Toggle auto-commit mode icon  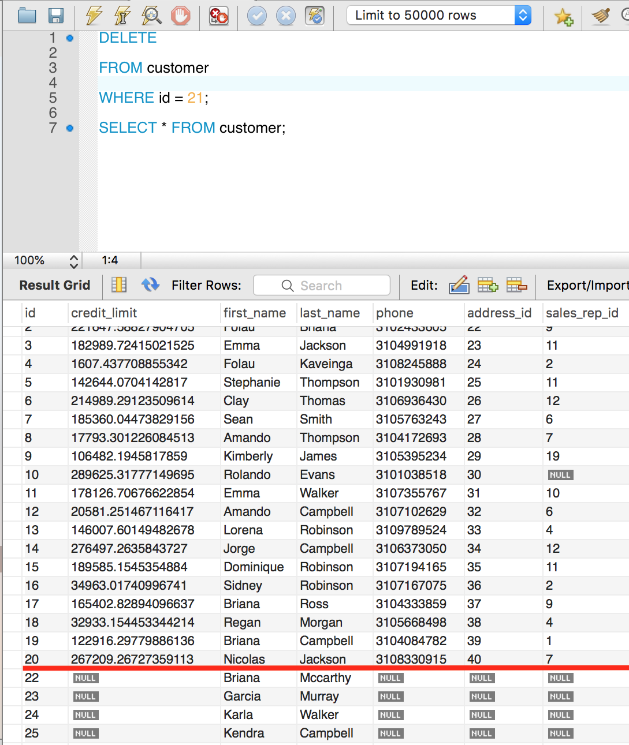[x=315, y=16]
